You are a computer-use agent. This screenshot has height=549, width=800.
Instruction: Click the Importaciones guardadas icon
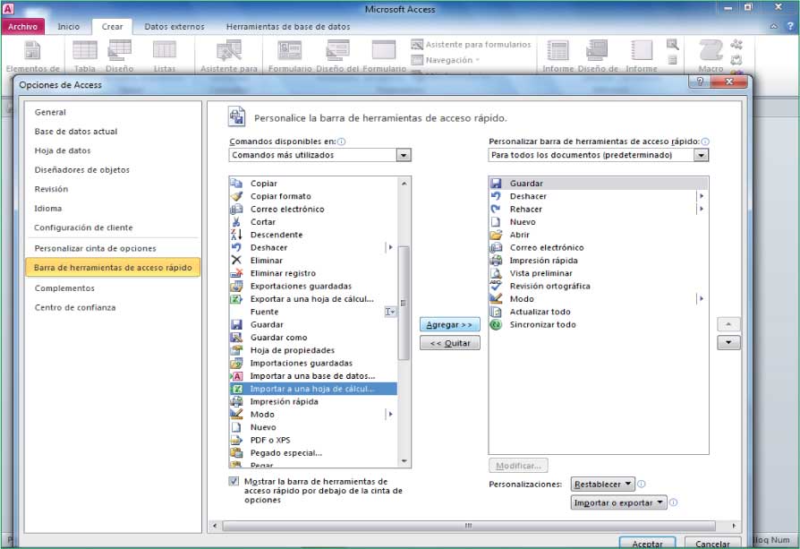click(236, 363)
